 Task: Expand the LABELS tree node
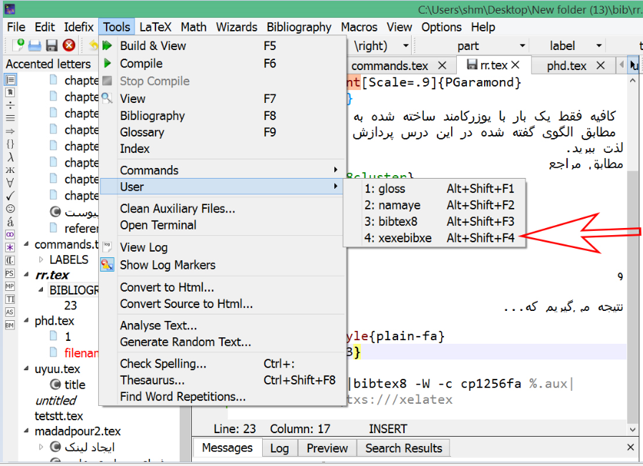coord(42,259)
